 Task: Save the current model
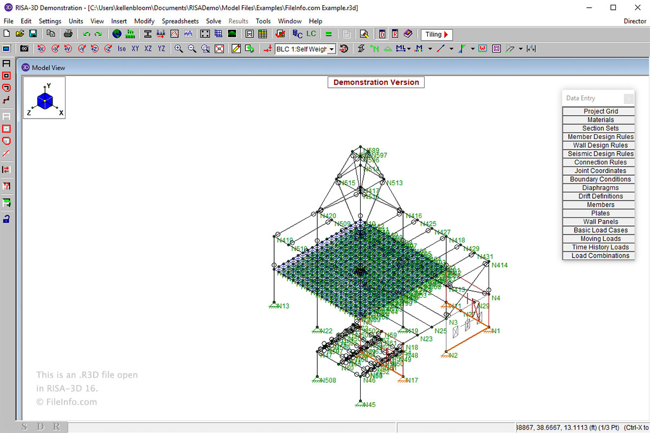pyautogui.click(x=33, y=34)
